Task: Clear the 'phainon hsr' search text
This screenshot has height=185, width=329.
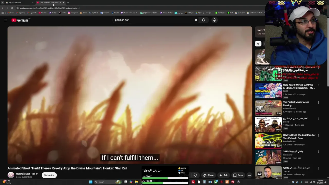Action: [196, 20]
